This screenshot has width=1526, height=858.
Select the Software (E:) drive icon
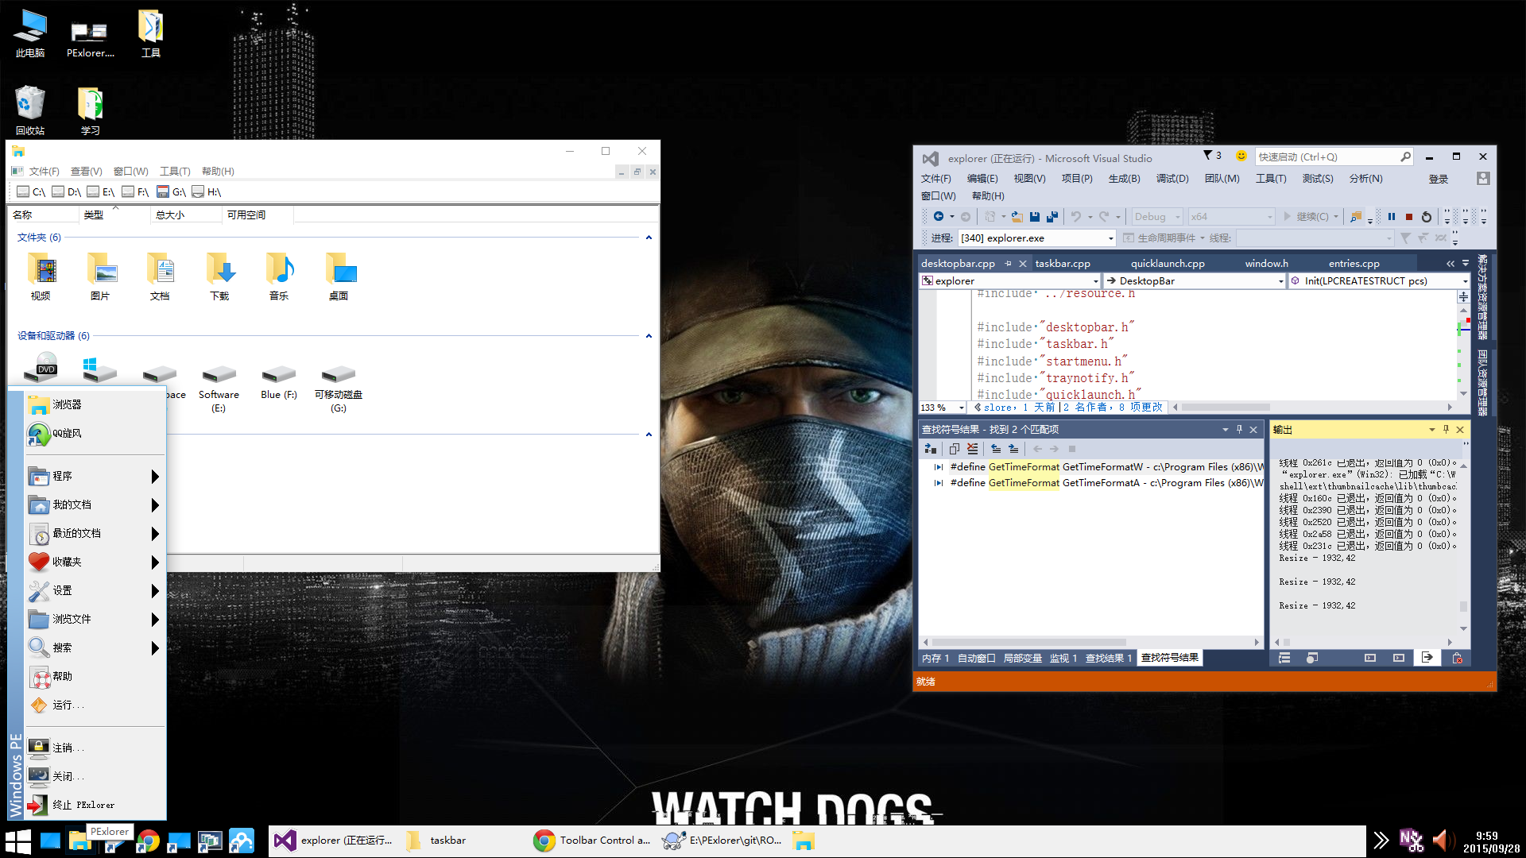pos(219,389)
